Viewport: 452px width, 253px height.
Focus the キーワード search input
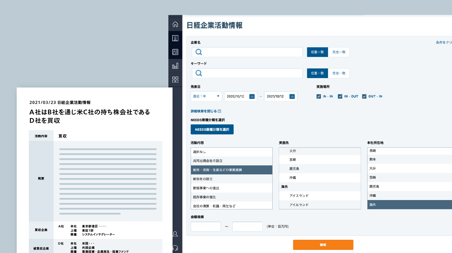coord(247,73)
